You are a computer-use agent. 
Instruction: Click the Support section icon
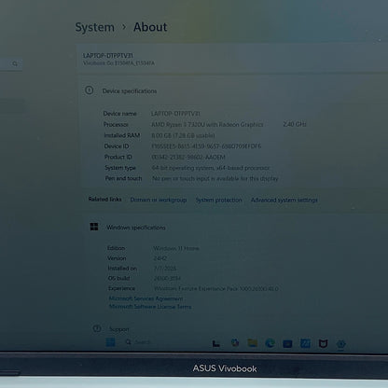pos(97,328)
